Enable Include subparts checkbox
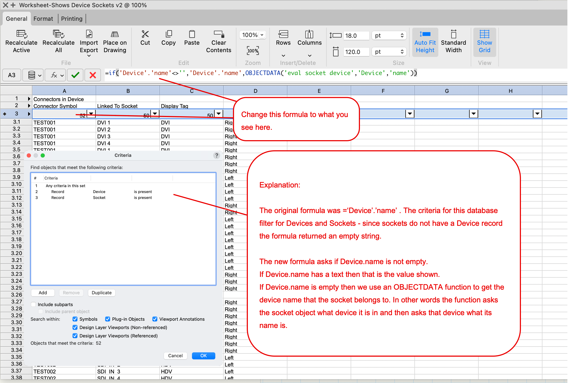Viewport: 569px width, 383px height. click(x=34, y=304)
